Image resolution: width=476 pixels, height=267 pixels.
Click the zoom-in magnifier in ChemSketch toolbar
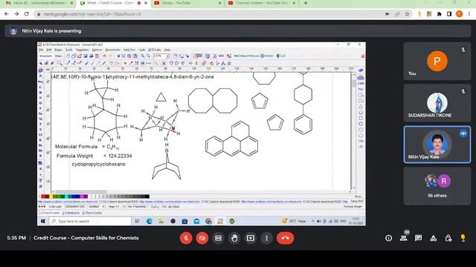click(142, 56)
